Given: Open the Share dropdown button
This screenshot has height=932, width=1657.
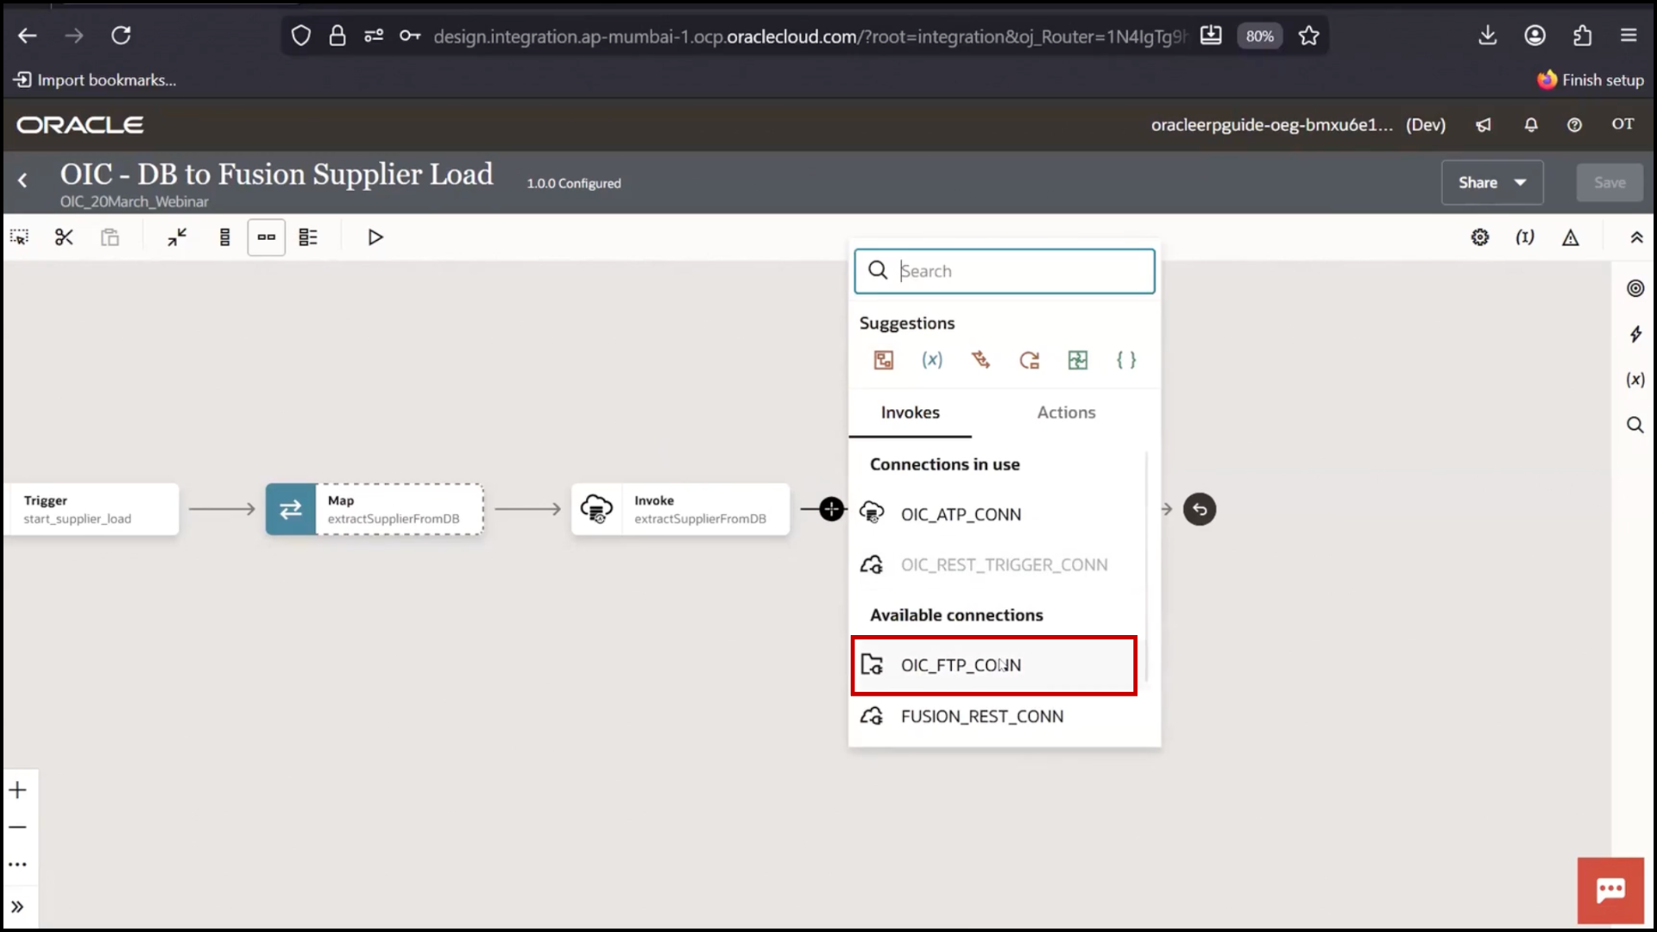Looking at the screenshot, I should click(1492, 182).
